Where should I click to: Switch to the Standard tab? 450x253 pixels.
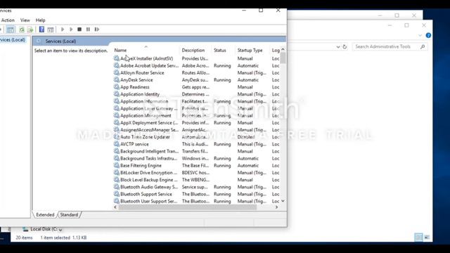coord(69,214)
